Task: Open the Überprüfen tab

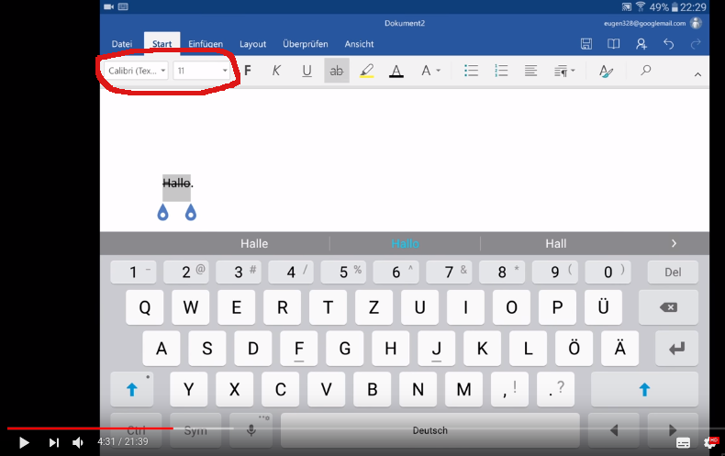Action: click(306, 44)
